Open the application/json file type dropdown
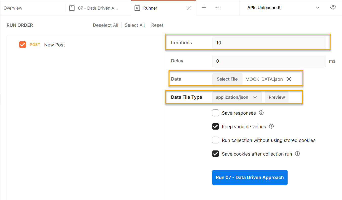 (236, 97)
